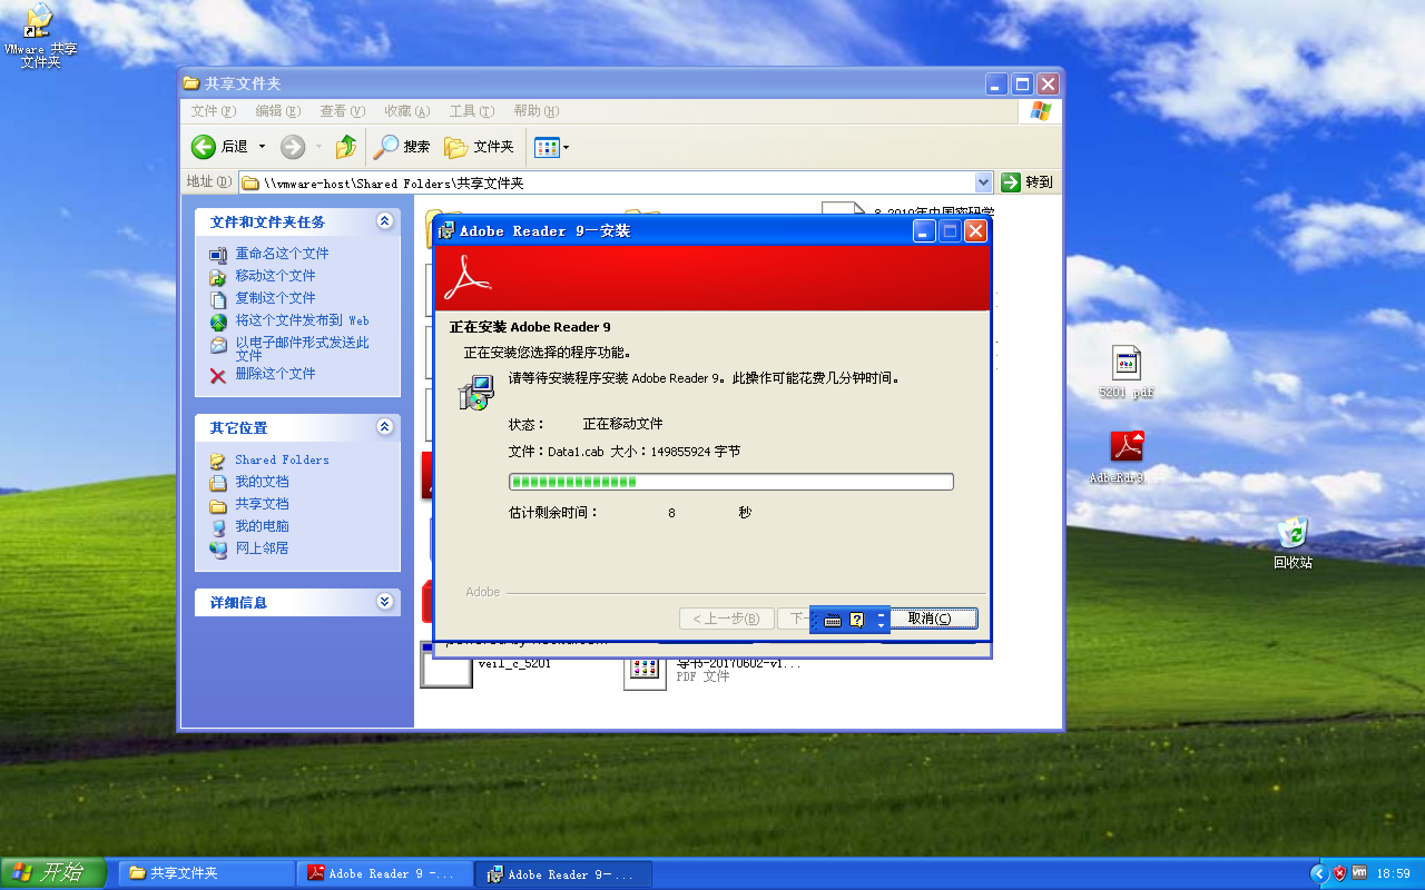Screen dimensions: 1425x890
Task: Click the Forward arrow icon in Explorer
Action: [x=293, y=146]
